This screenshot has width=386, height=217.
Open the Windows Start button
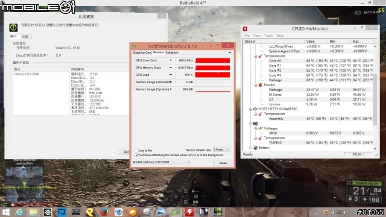[x=5, y=212]
